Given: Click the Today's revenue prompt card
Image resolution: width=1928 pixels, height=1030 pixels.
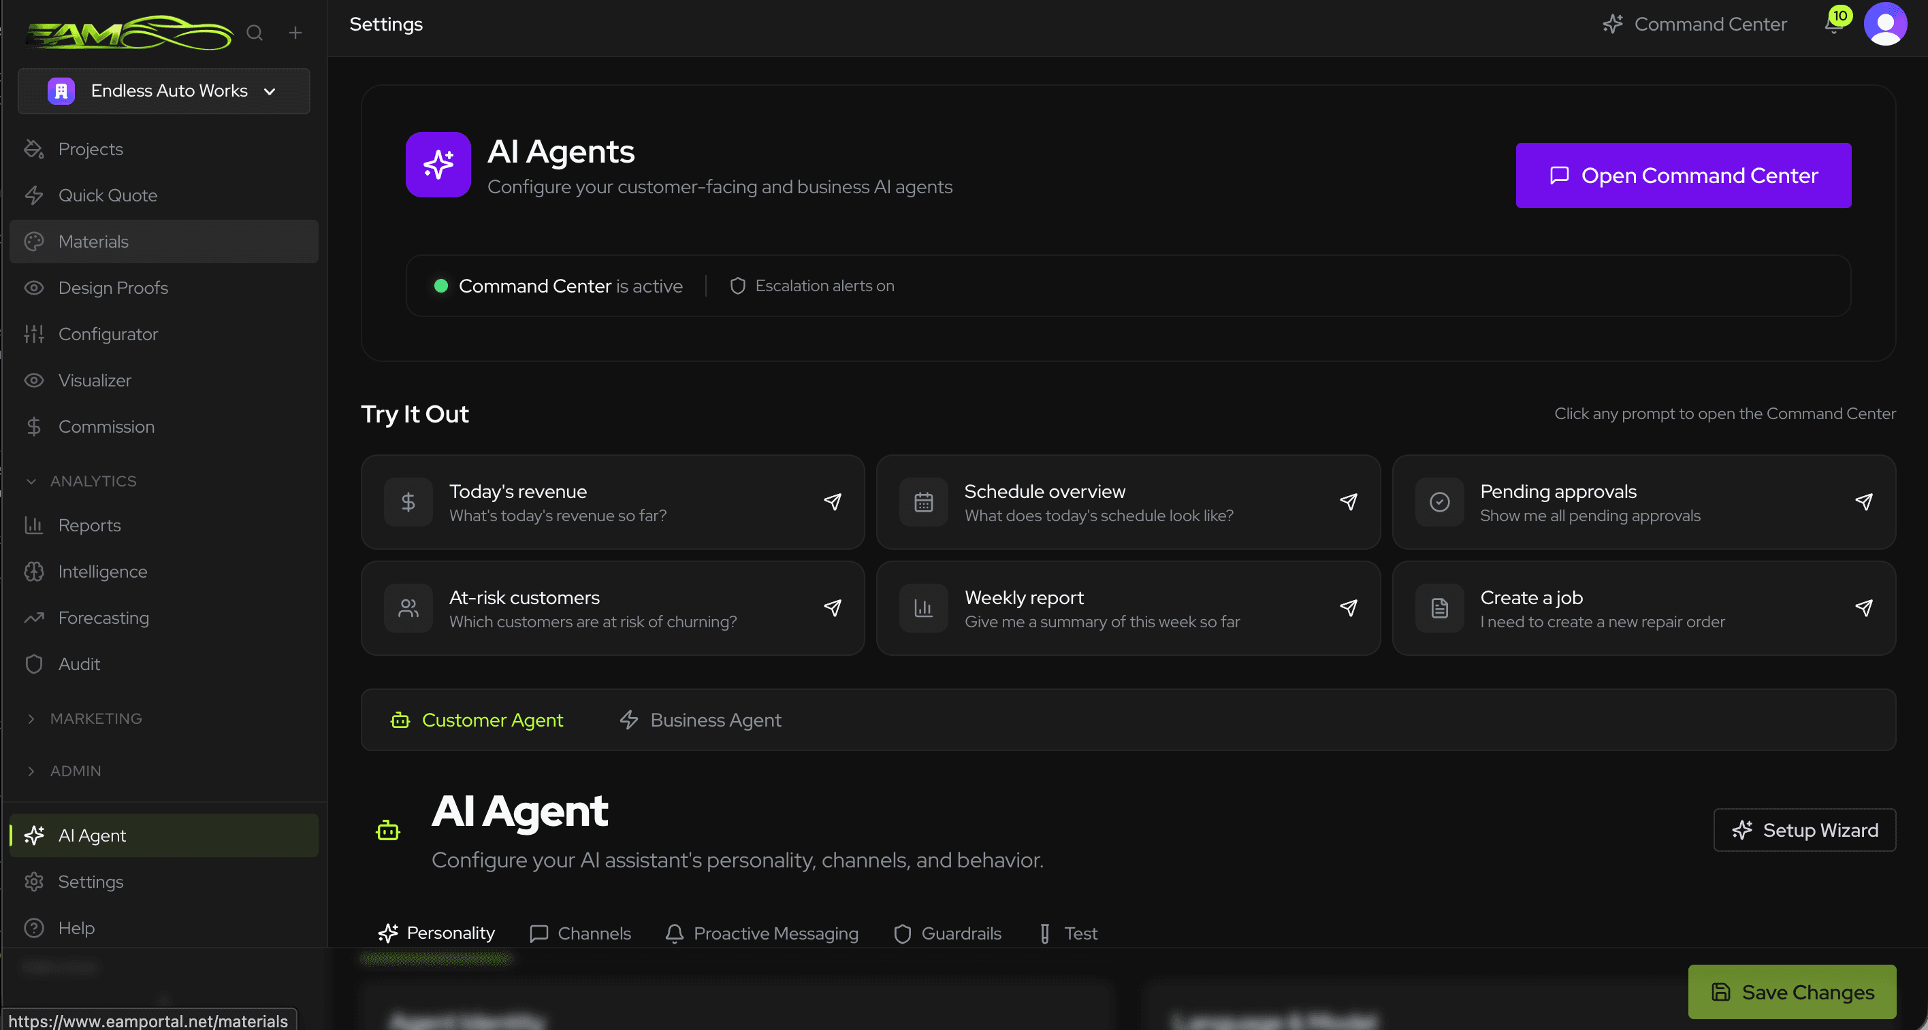Looking at the screenshot, I should pyautogui.click(x=612, y=503).
